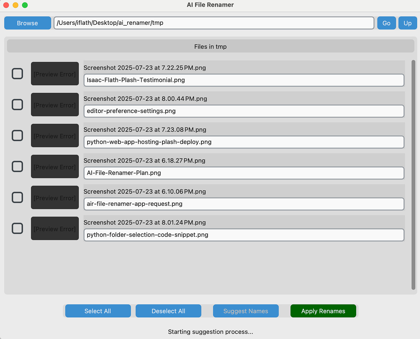420x339 pixels.
Task: Click the disabled Suggest Names button
Action: [x=245, y=311]
